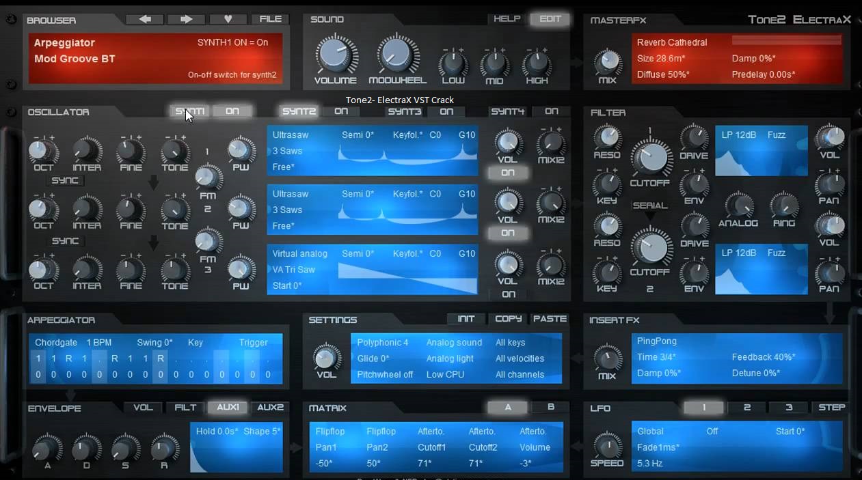
Task: Click the settings COPY button
Action: (x=509, y=319)
